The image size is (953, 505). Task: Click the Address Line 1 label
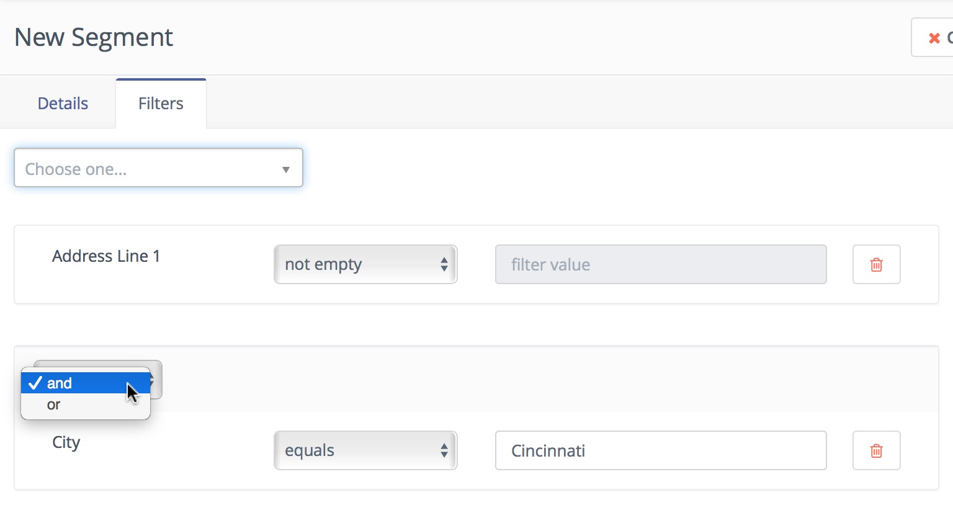pos(106,256)
